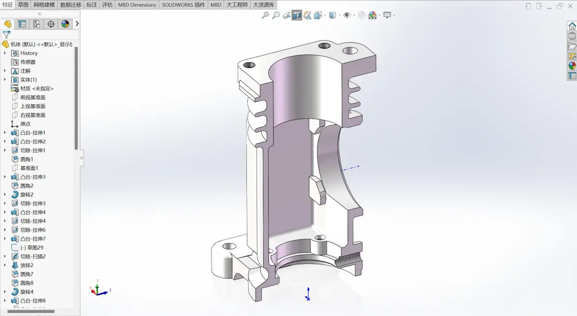
Task: Open the DimXpertManager crosshair tab
Action: 51,24
